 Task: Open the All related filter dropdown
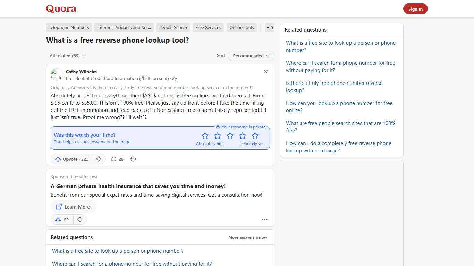pyautogui.click(x=68, y=56)
